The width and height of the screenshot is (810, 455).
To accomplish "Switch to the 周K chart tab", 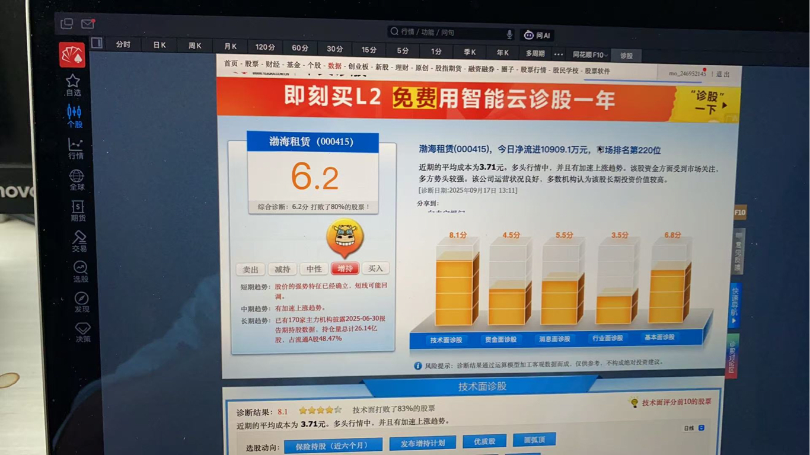I will pyautogui.click(x=195, y=46).
